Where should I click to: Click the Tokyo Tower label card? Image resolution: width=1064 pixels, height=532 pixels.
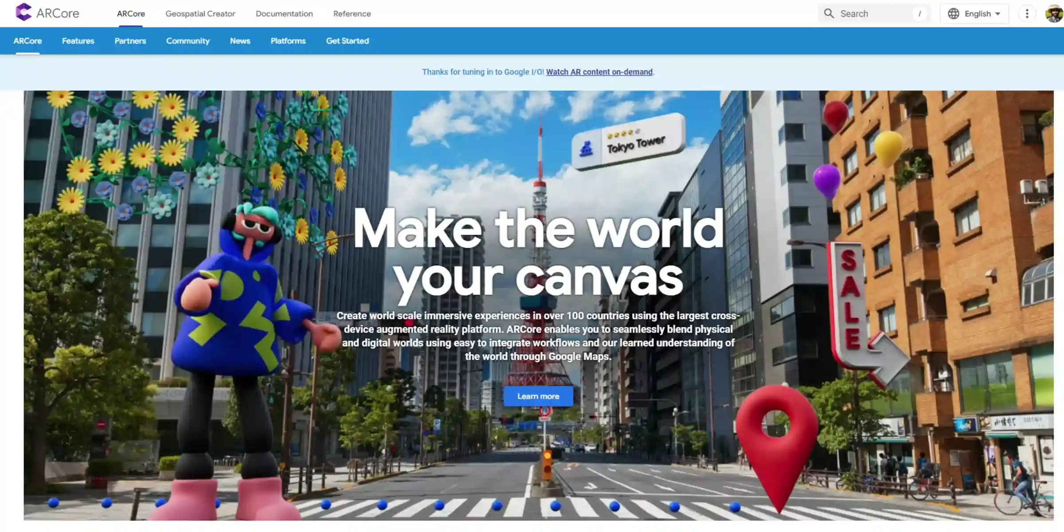(628, 142)
